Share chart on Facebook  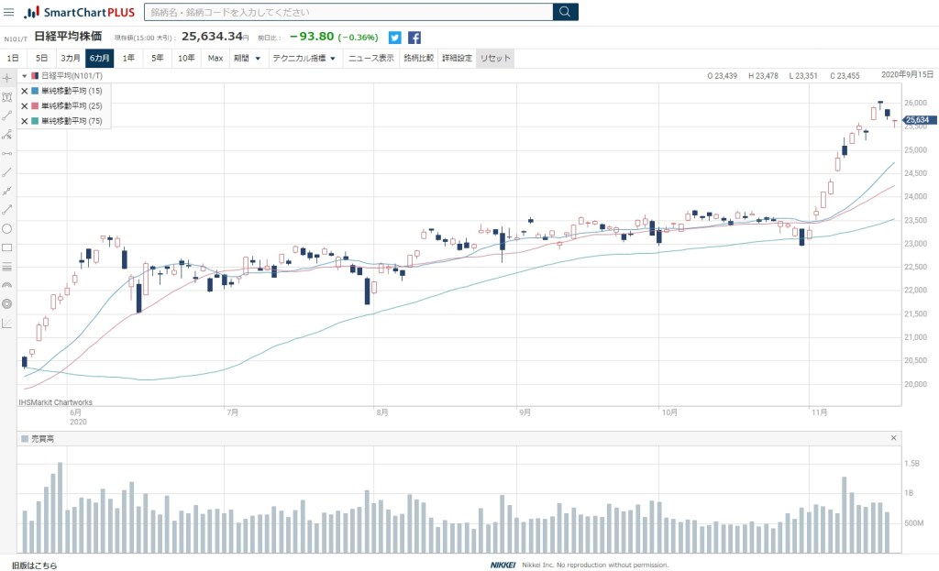[414, 38]
